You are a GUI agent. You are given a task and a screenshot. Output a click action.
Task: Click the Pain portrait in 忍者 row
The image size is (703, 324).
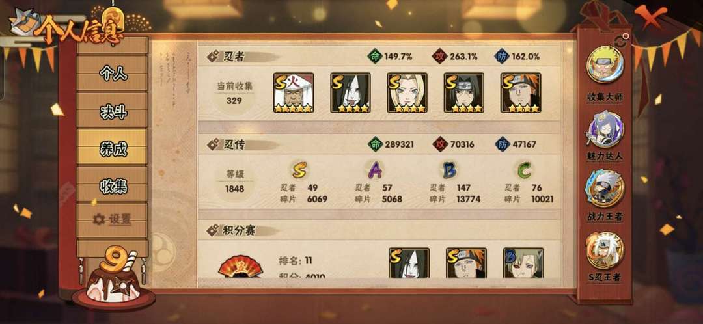pyautogui.click(x=521, y=93)
